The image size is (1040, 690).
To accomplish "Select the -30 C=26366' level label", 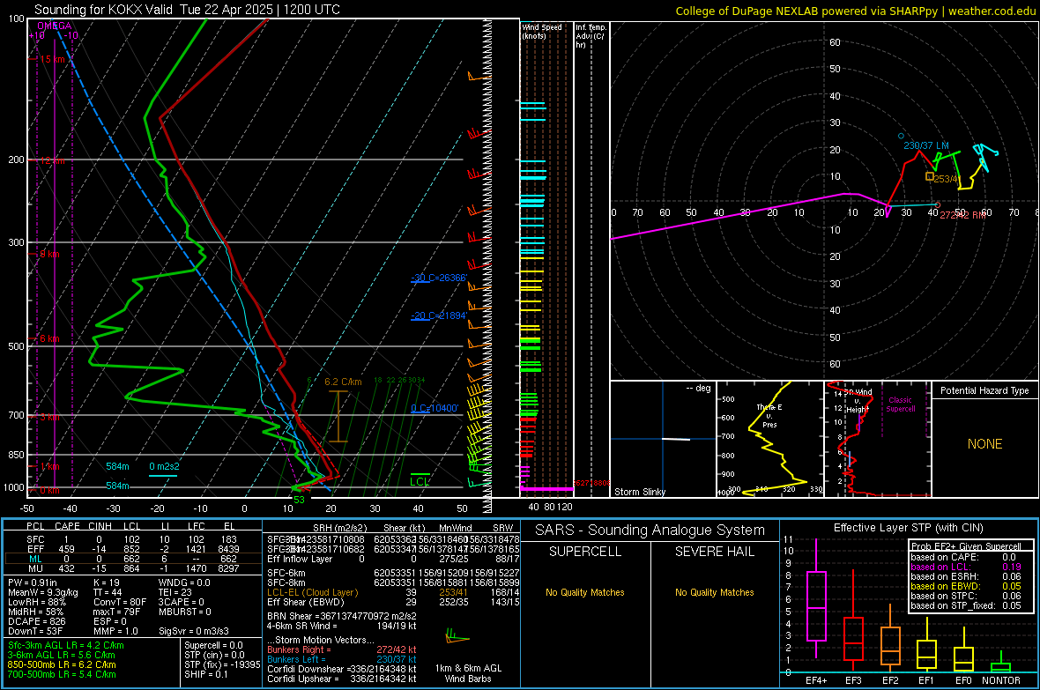I will tap(438, 278).
